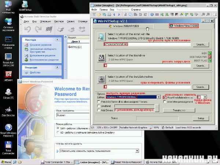This screenshot has height=165, width=220.
Task: Collapse the Мастера panel in Acronis
Action: click(x=57, y=40)
